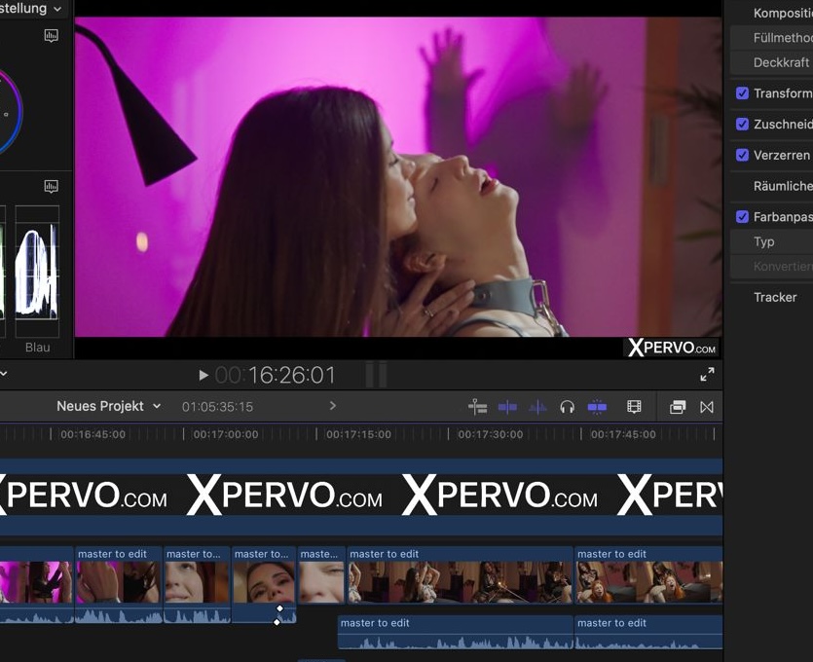Click the blue color wheel at left
Image resolution: width=813 pixels, height=662 pixels.
[10, 113]
